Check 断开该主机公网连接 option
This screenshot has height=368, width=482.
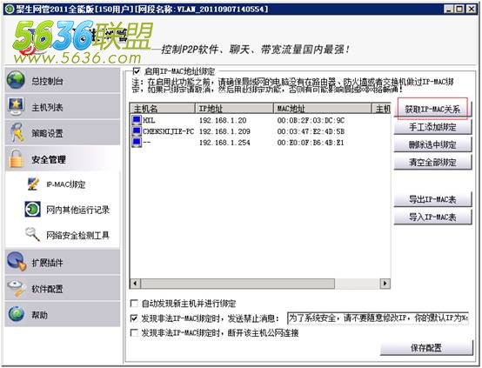pos(134,333)
